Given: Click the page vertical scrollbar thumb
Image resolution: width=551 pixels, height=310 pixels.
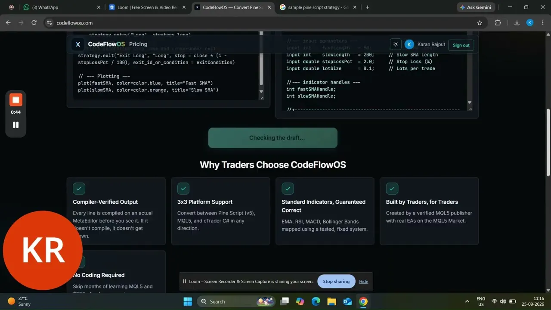Looking at the screenshot, I should pos(548,143).
